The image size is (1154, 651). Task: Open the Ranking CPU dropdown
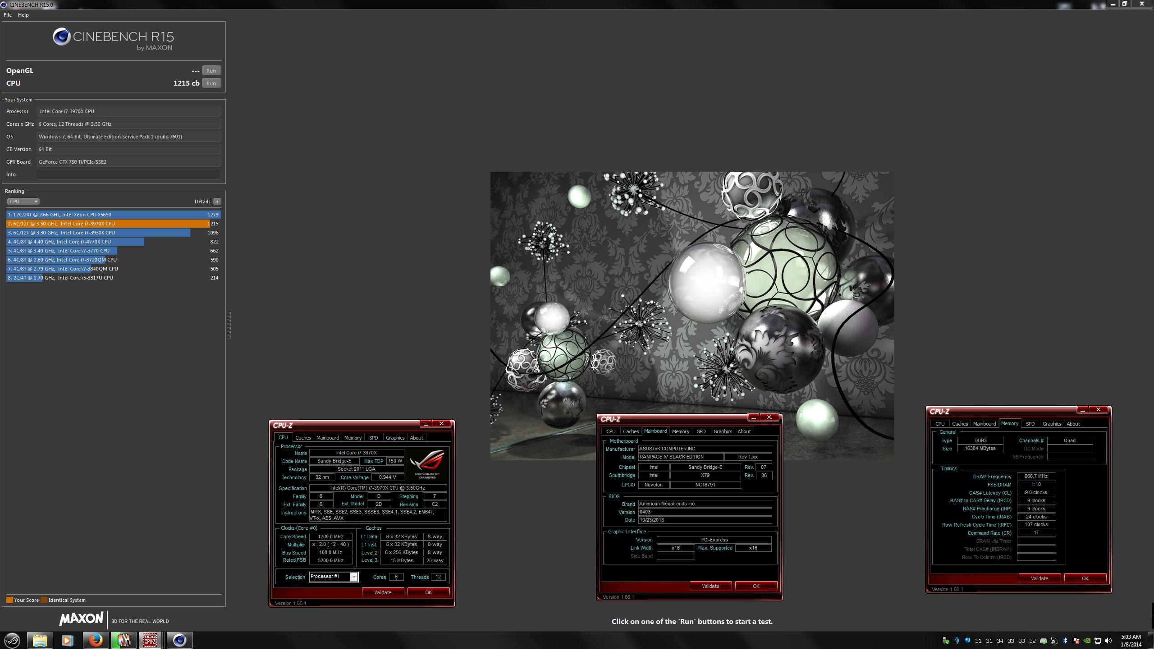pyautogui.click(x=23, y=202)
